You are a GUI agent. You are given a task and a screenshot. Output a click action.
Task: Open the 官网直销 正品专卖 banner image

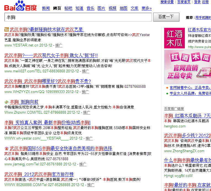tap(187, 67)
